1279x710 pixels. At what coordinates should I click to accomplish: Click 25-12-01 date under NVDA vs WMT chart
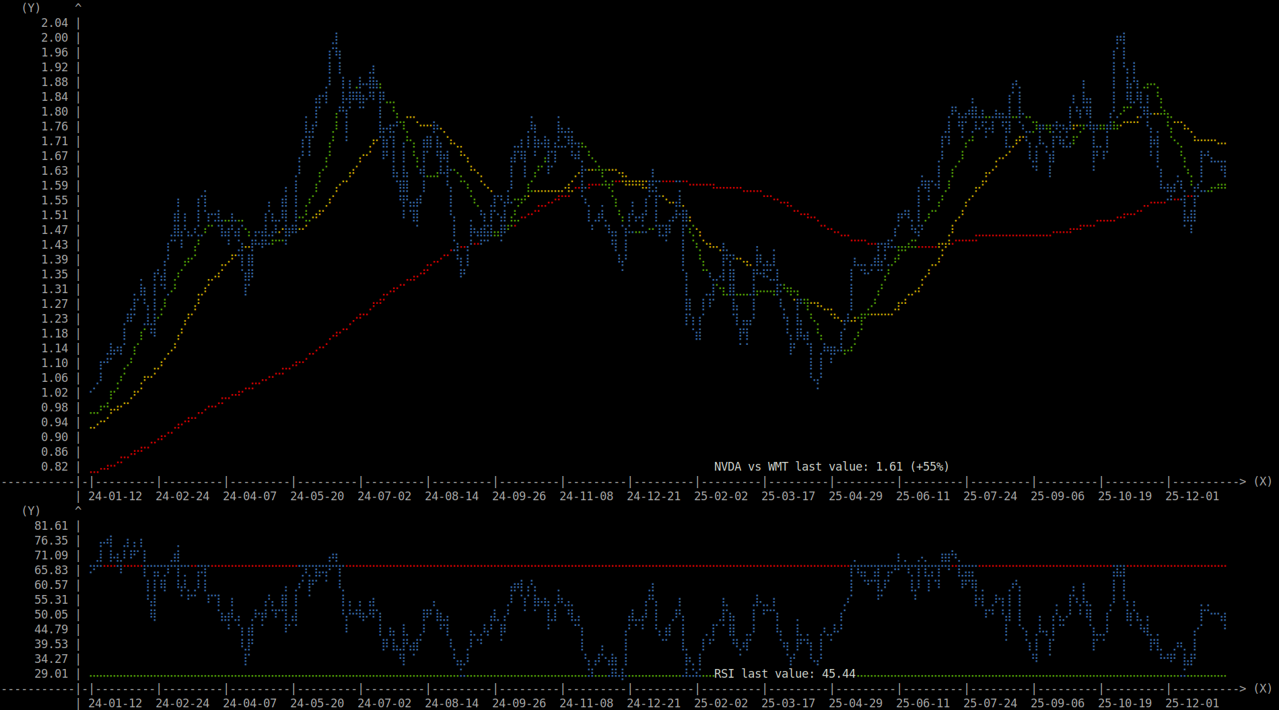tap(1192, 496)
